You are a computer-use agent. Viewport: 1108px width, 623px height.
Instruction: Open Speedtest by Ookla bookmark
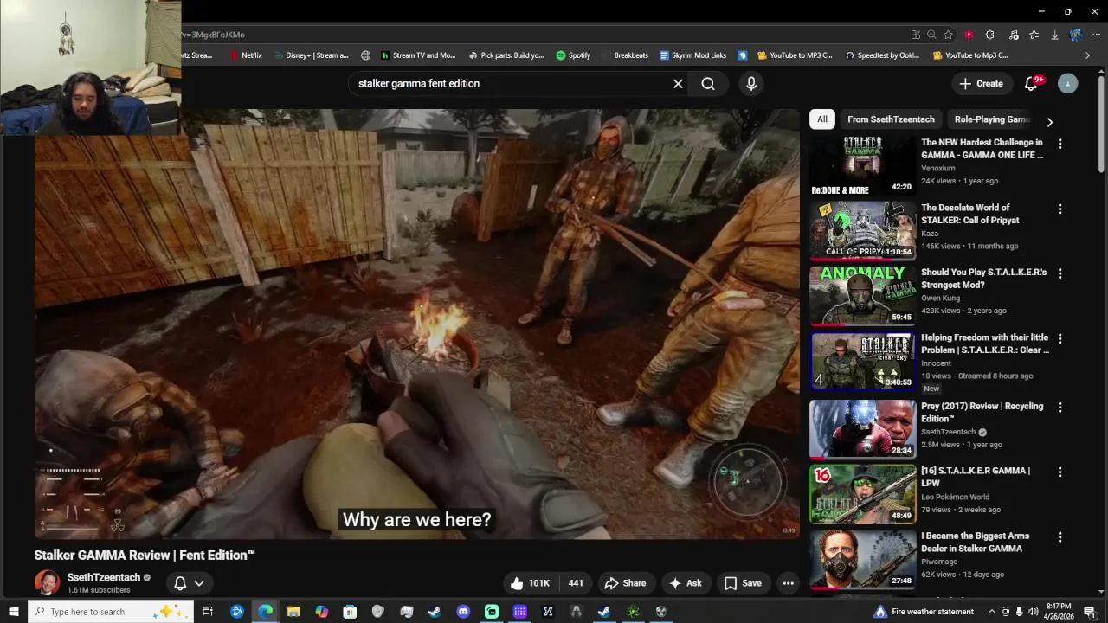(882, 55)
